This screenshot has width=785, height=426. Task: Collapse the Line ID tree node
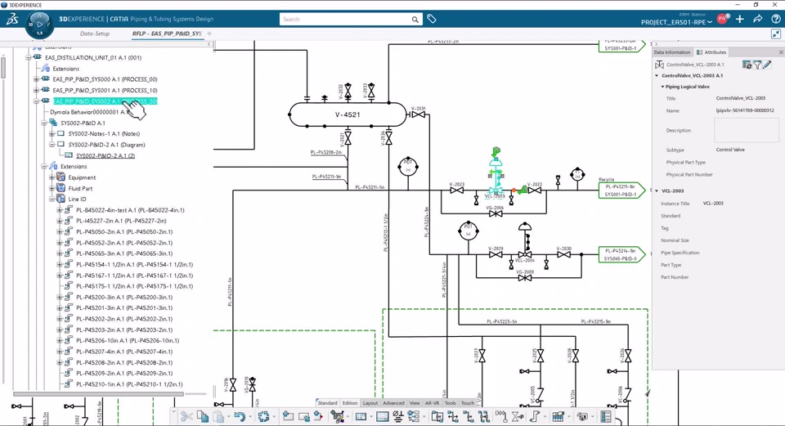point(52,200)
